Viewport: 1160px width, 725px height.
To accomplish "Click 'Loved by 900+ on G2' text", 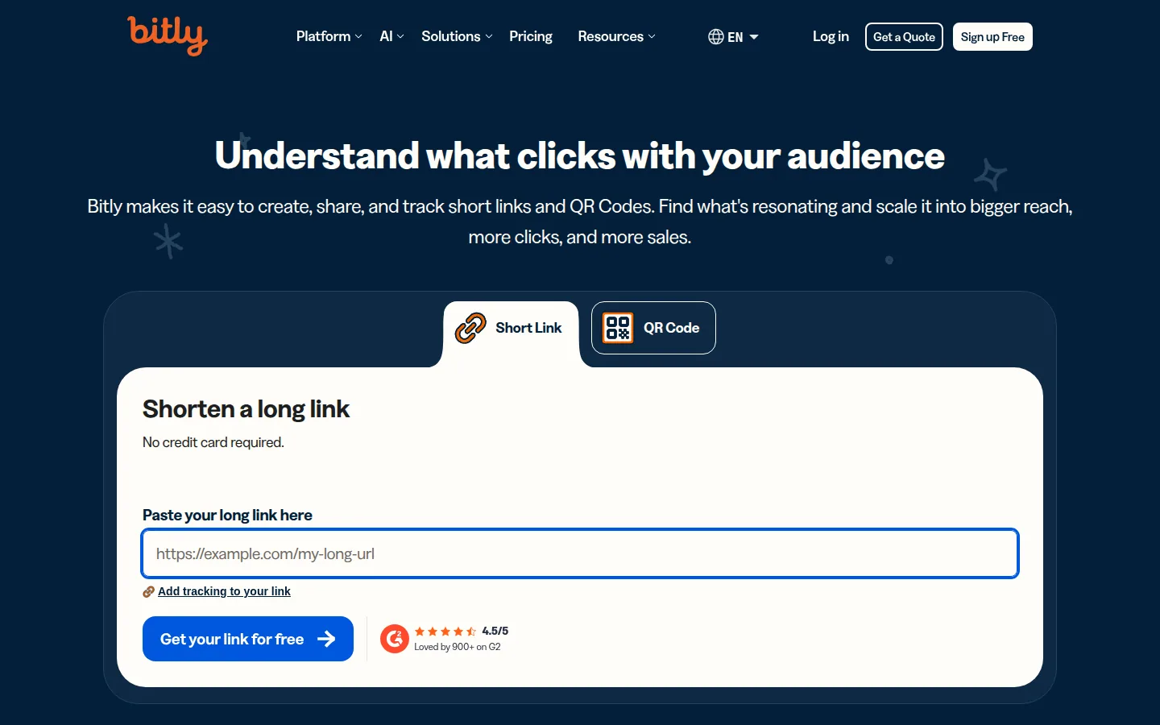I will click(x=458, y=647).
